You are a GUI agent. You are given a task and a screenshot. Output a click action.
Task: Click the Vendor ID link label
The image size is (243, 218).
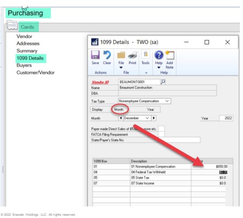(x=100, y=82)
